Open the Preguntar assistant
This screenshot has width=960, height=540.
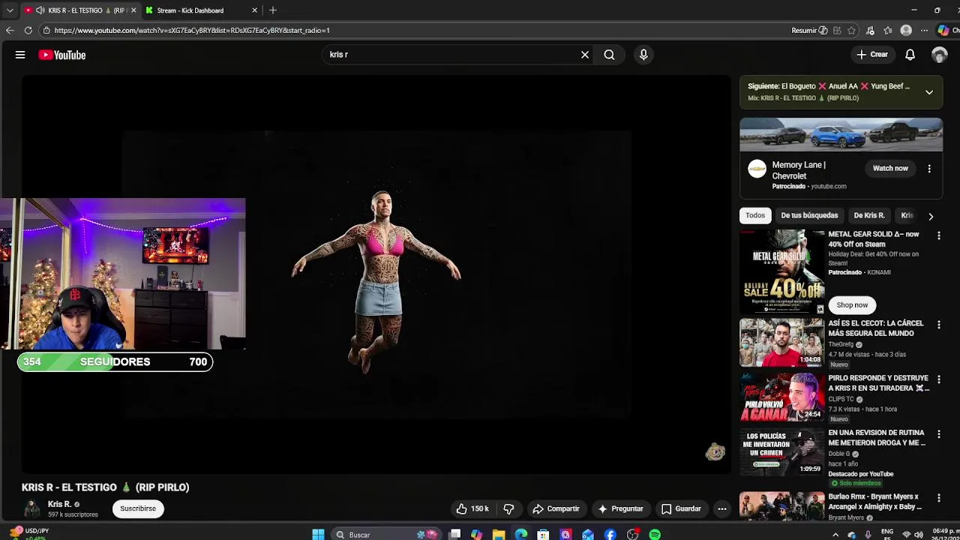point(620,508)
